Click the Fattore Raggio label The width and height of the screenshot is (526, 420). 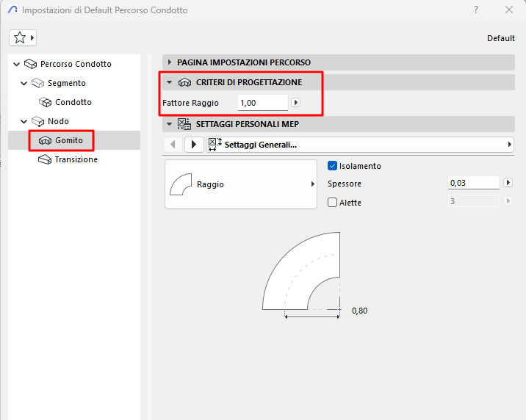[190, 103]
